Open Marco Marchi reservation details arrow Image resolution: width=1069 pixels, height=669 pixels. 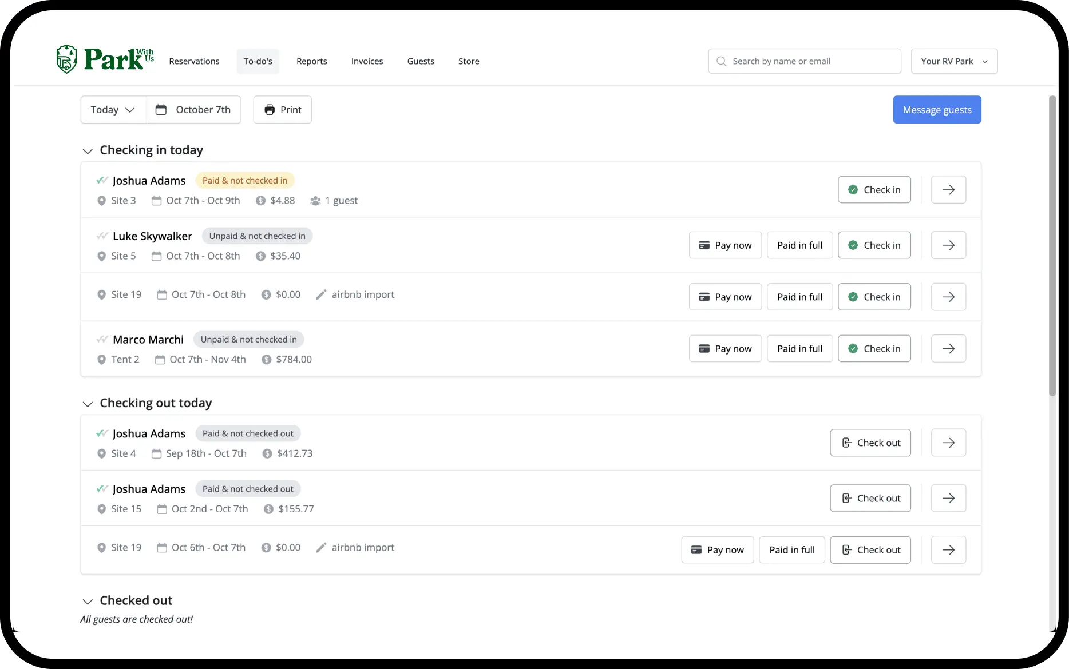(x=948, y=349)
